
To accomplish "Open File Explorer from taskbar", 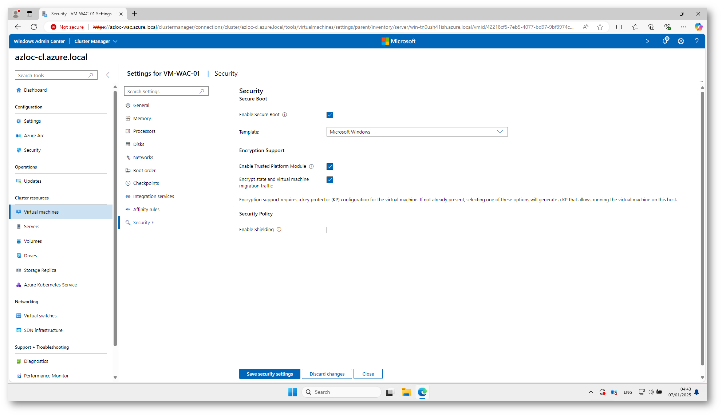I will (406, 392).
